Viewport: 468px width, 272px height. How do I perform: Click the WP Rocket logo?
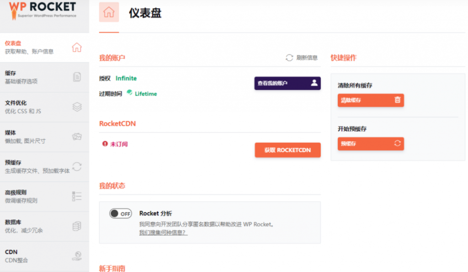tap(43, 10)
